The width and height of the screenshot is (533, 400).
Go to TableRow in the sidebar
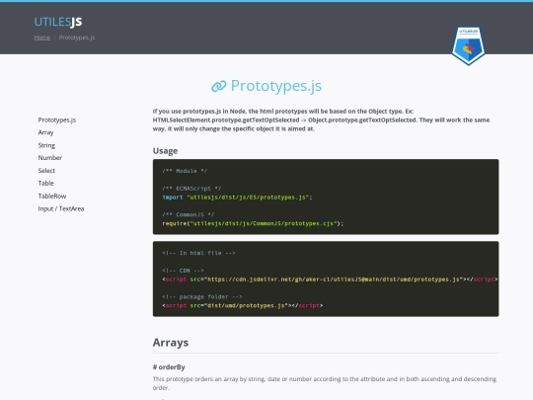(x=52, y=196)
